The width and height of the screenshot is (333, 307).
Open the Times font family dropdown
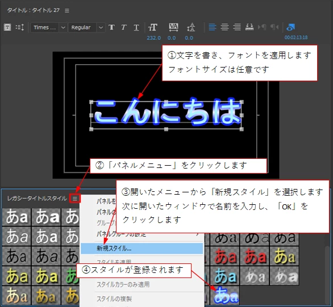48,27
